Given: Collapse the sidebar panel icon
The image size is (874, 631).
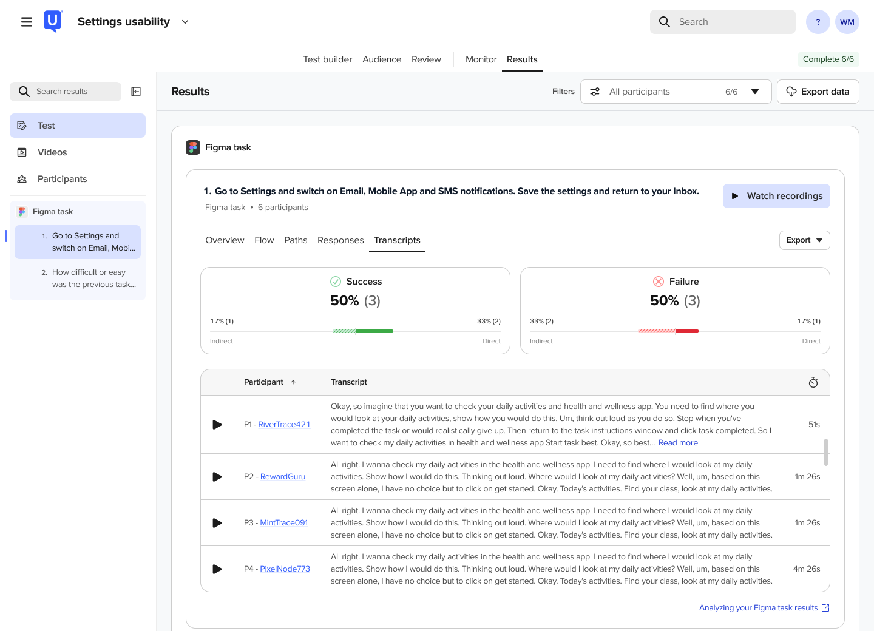Looking at the screenshot, I should tap(137, 92).
